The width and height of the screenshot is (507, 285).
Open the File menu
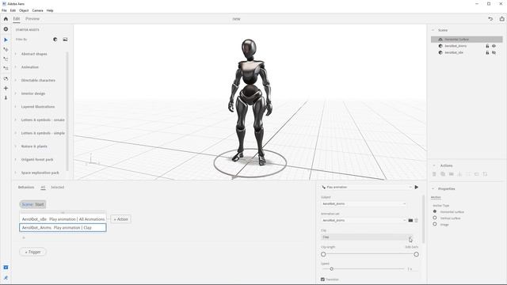click(x=4, y=10)
